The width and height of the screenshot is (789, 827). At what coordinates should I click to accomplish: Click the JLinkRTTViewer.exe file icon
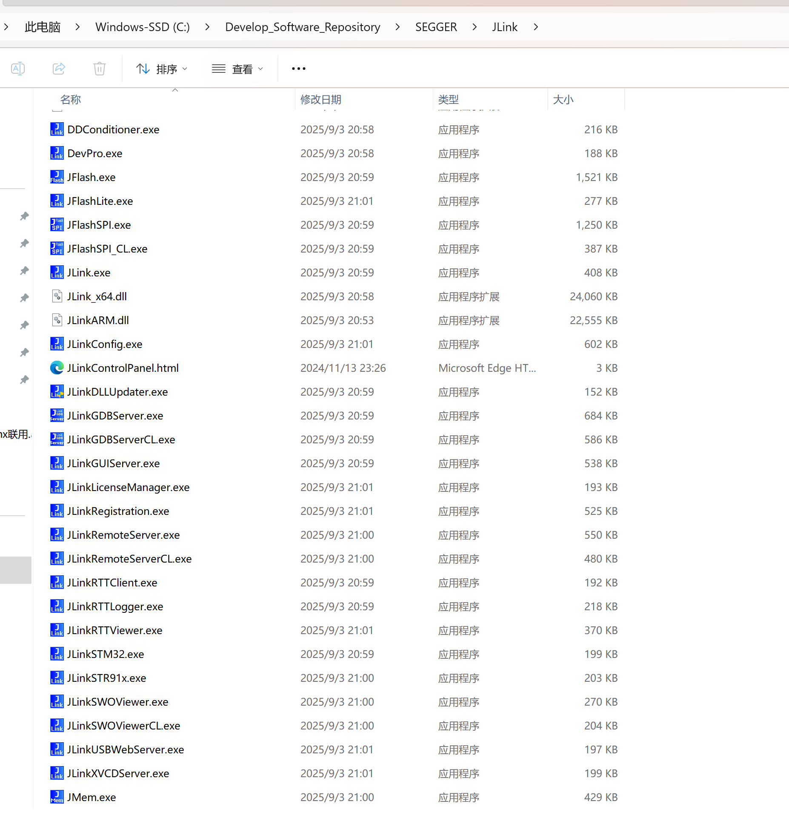coord(57,630)
